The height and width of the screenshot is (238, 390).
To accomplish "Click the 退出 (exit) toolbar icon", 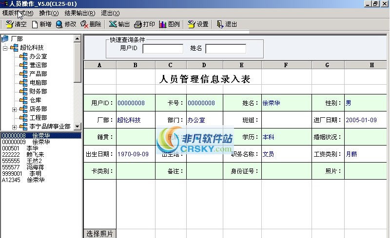I will pyautogui.click(x=220, y=24).
